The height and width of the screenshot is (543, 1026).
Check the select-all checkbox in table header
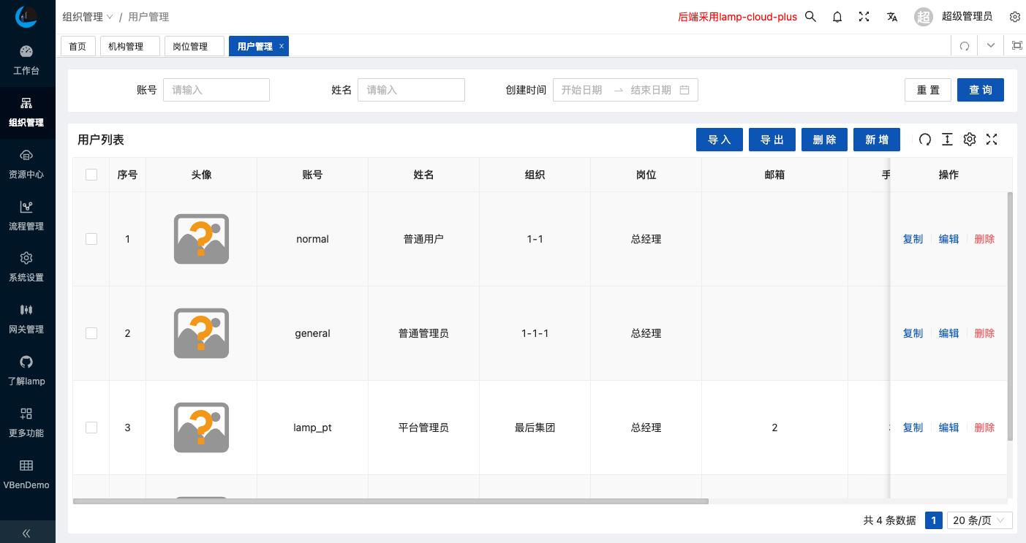click(91, 175)
